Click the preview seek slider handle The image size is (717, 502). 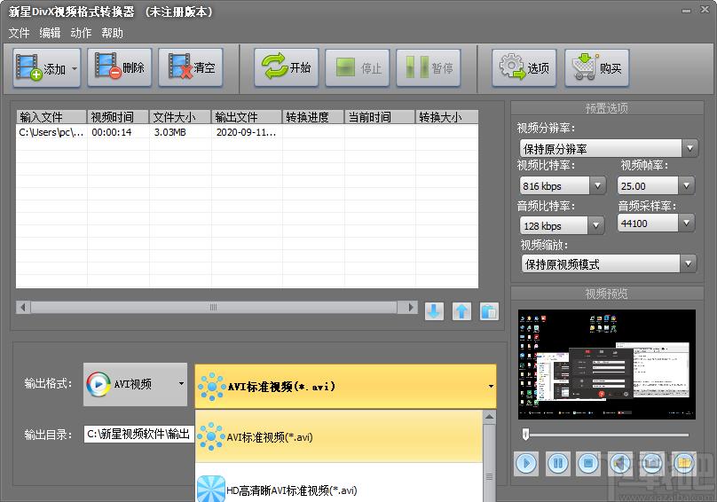tap(526, 434)
